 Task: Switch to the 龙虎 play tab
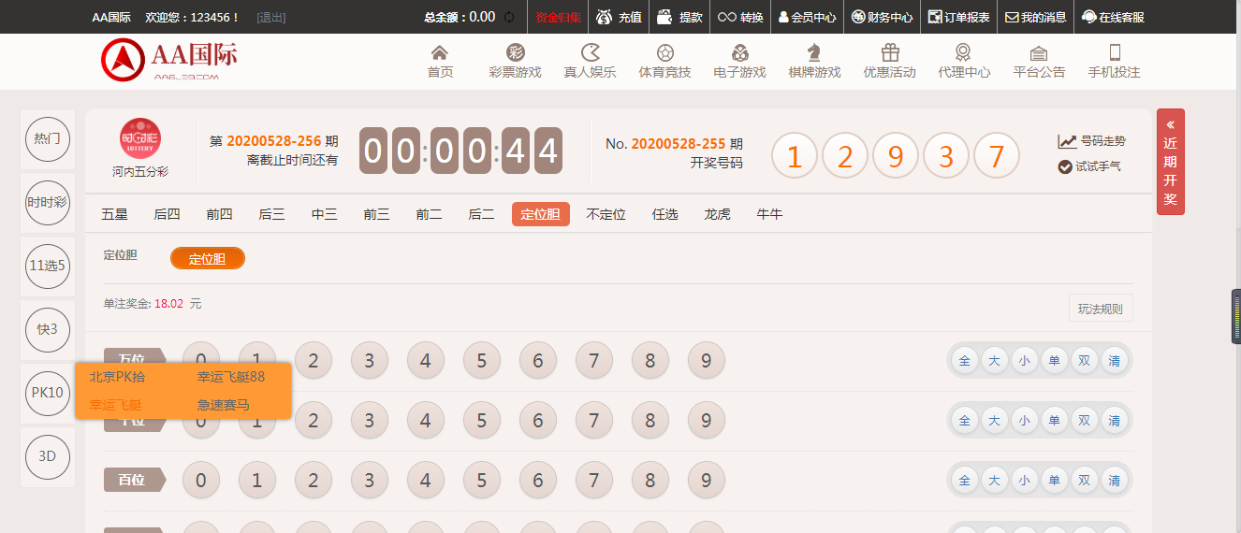pyautogui.click(x=717, y=214)
